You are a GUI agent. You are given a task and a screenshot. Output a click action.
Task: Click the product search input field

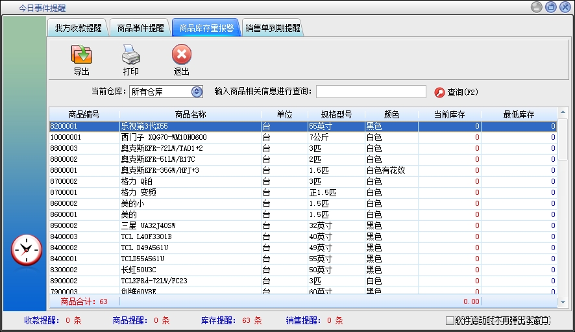(371, 92)
